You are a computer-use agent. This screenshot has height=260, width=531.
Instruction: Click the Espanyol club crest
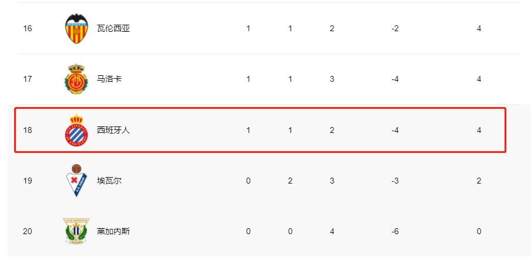(x=76, y=130)
